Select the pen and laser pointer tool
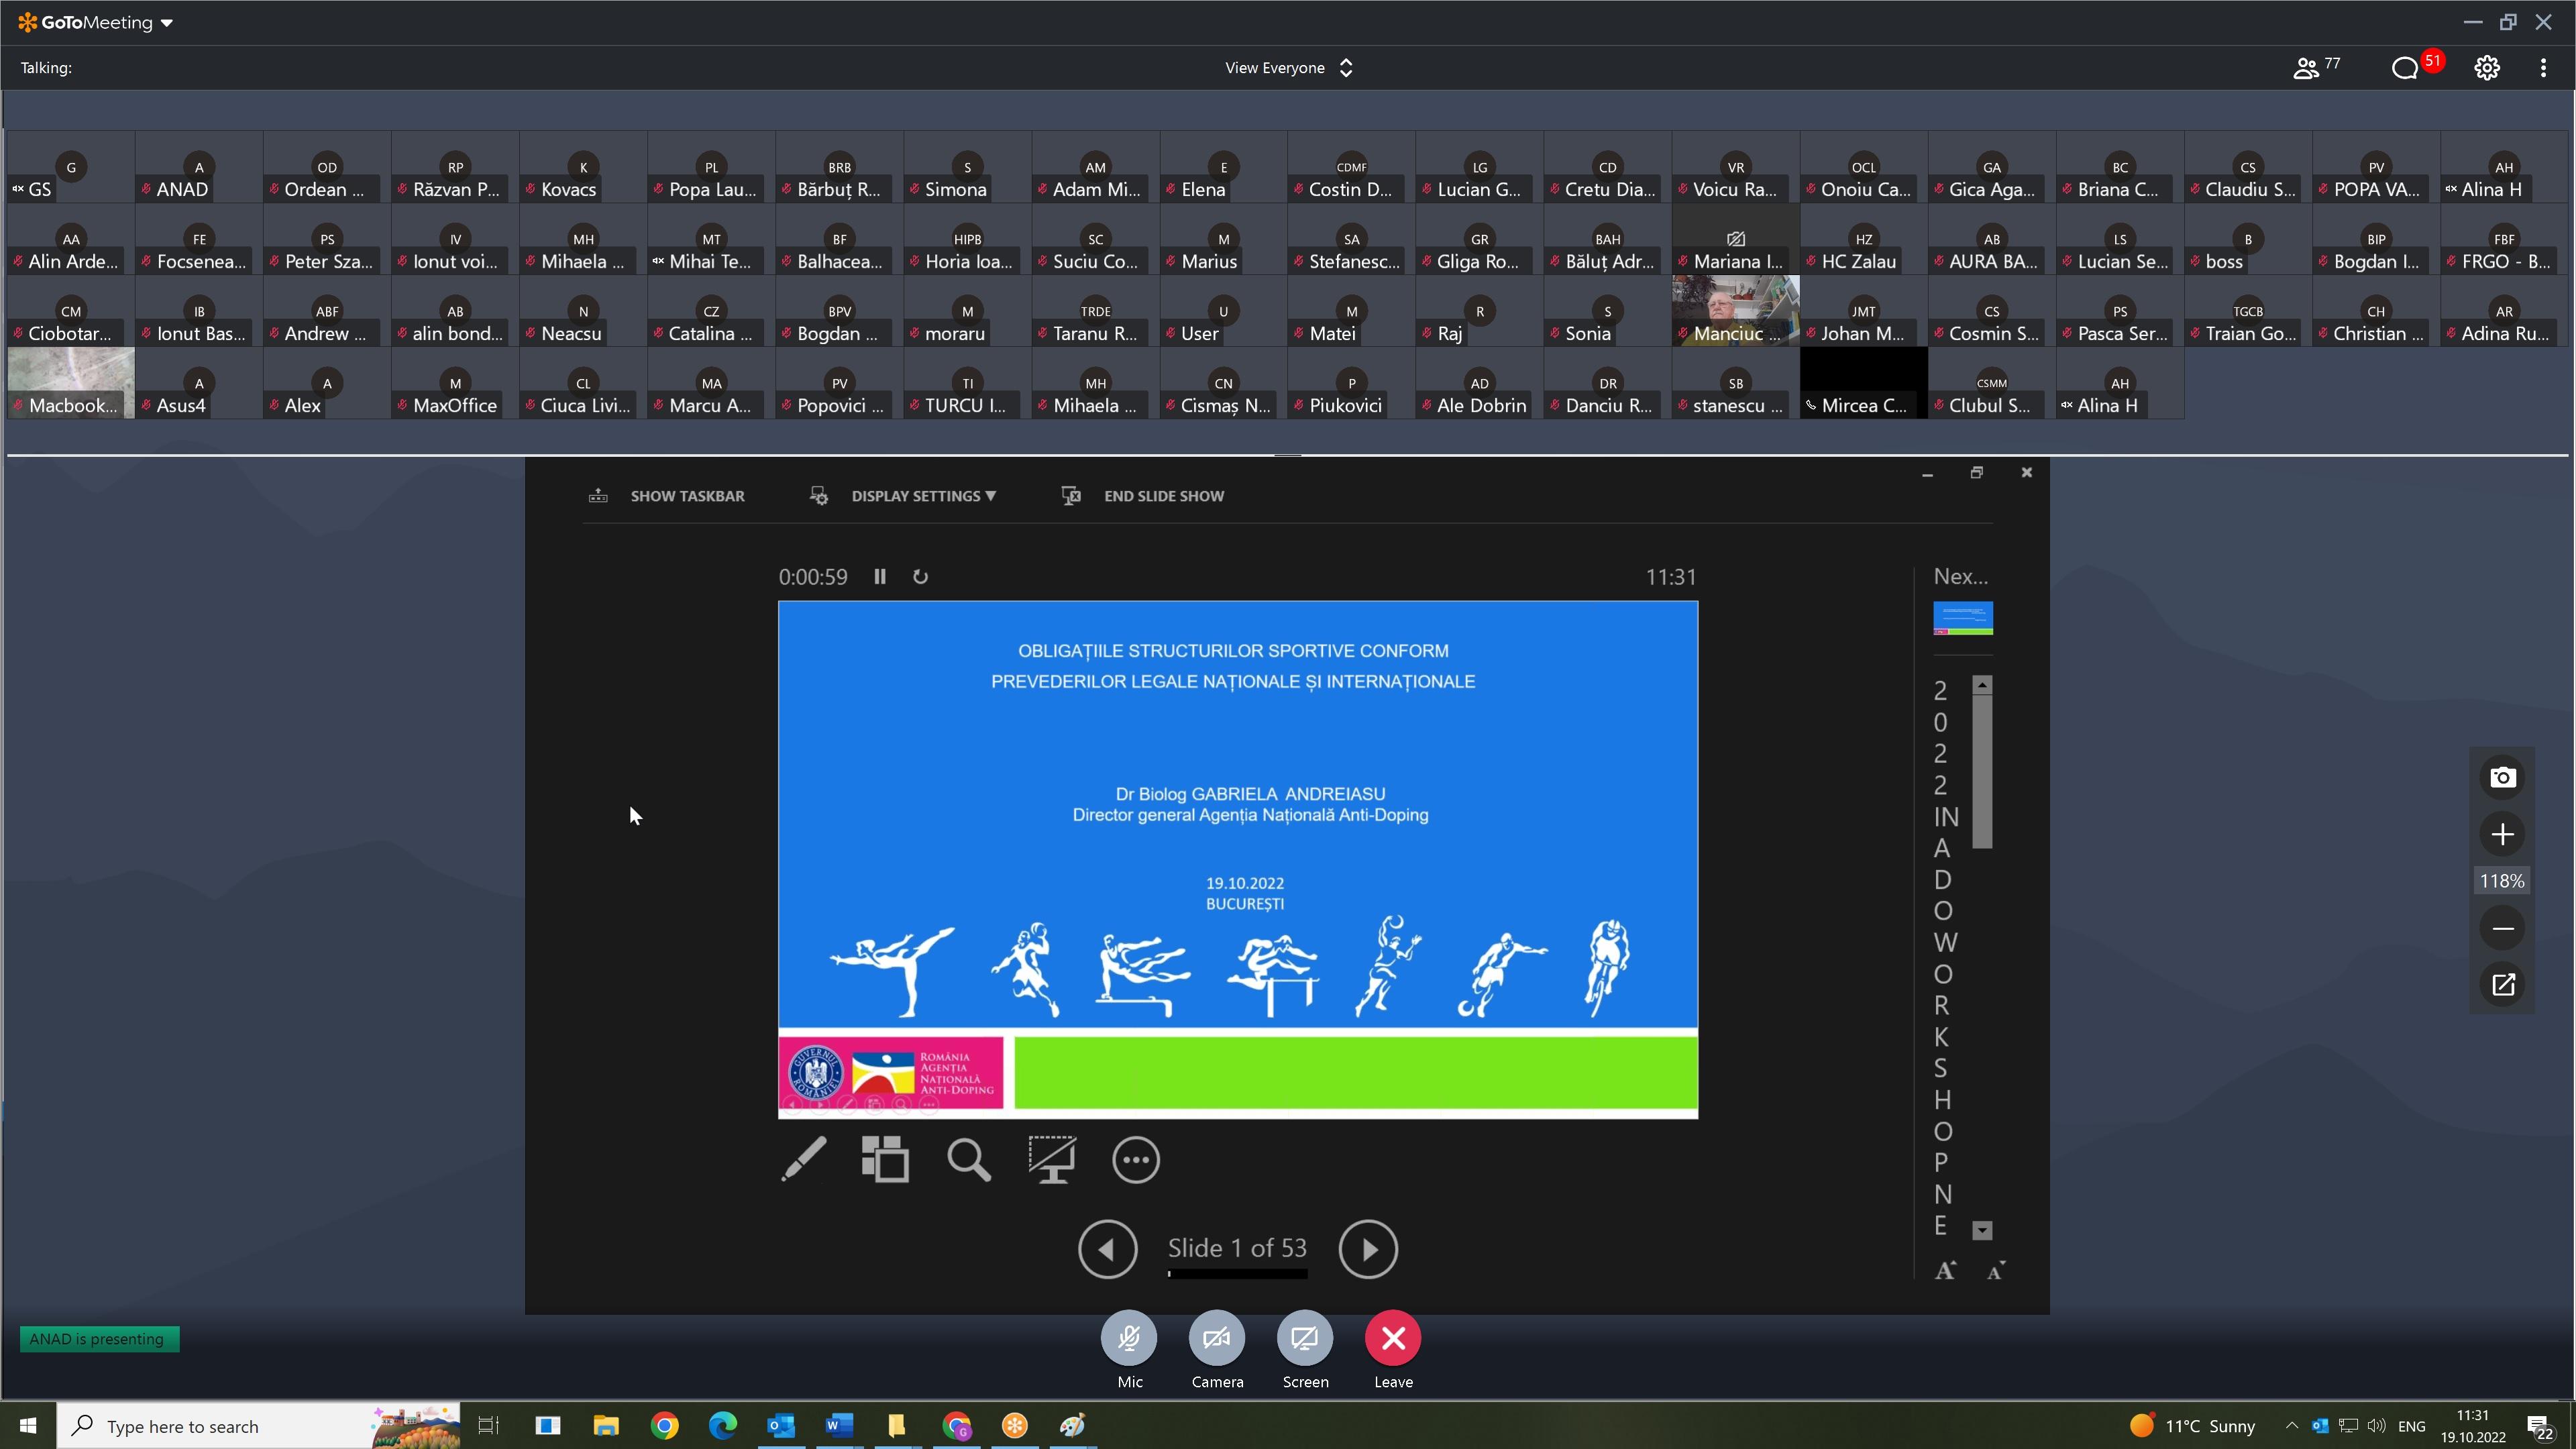 [x=803, y=1159]
